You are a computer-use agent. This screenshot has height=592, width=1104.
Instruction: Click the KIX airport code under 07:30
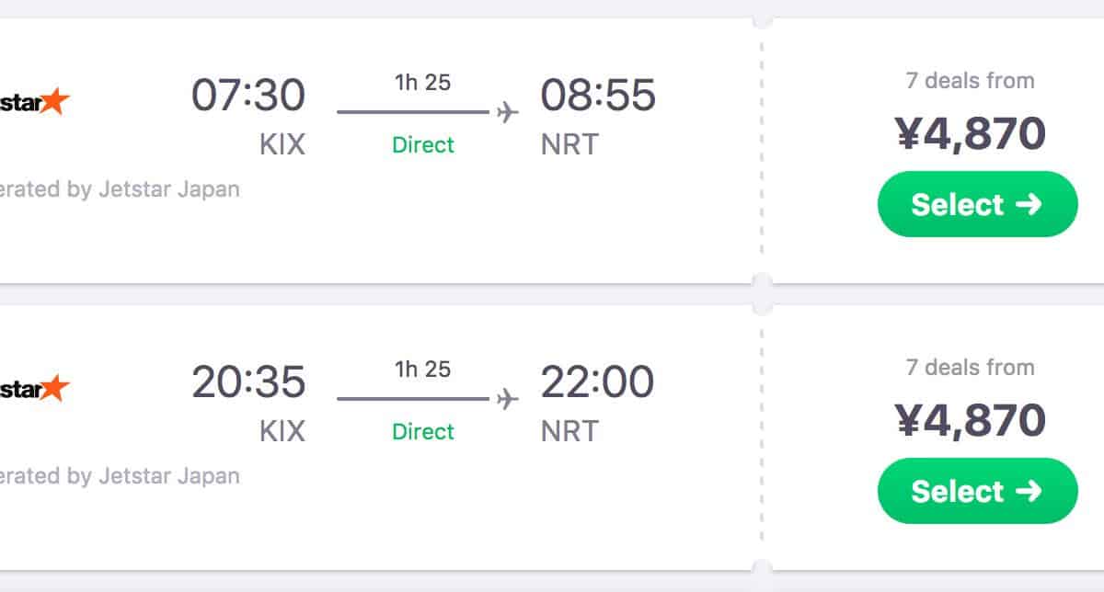pos(282,145)
